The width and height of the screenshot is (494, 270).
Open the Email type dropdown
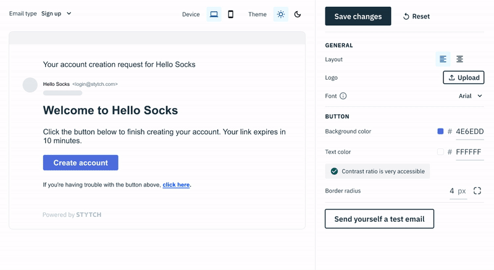coord(56,14)
